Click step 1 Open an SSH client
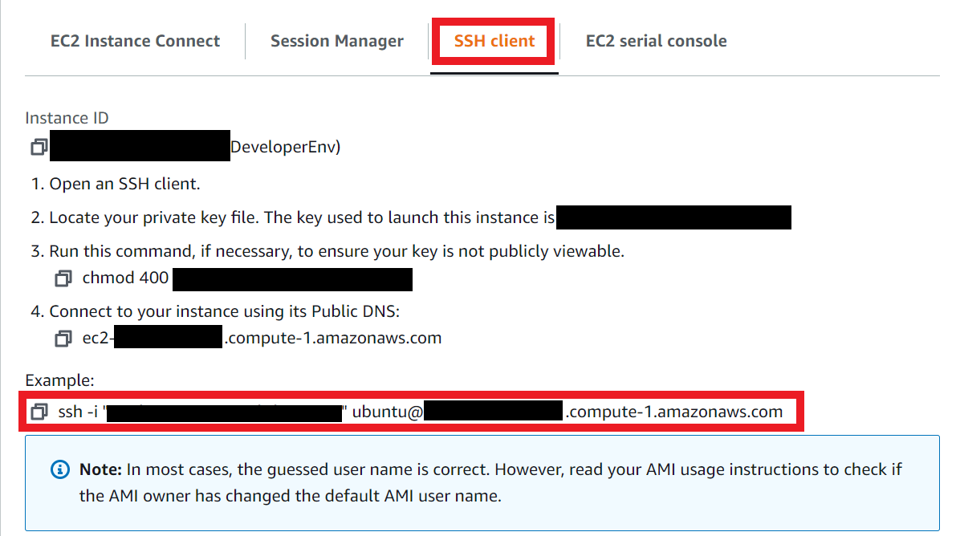The image size is (956, 536). (x=116, y=185)
